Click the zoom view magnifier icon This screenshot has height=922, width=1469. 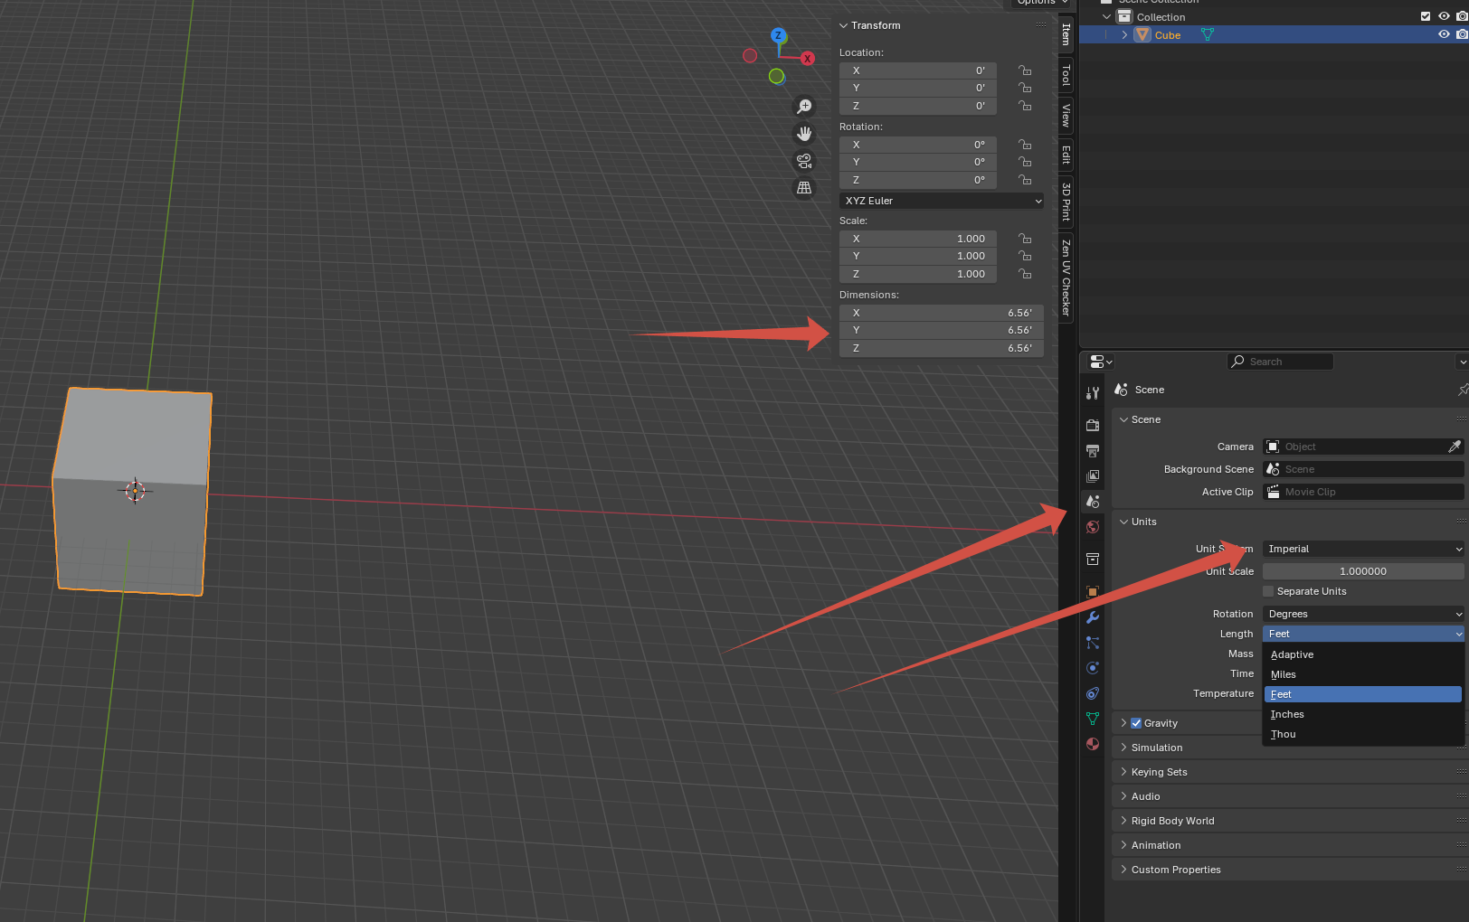pos(804,107)
